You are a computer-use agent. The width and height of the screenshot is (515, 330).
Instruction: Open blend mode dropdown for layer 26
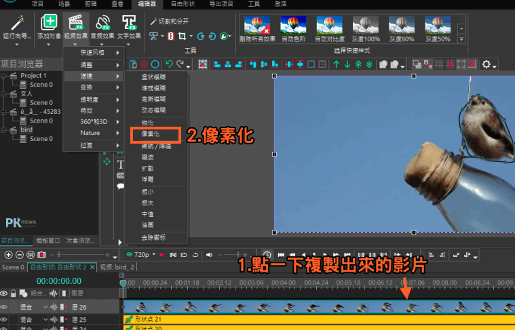pos(45,308)
